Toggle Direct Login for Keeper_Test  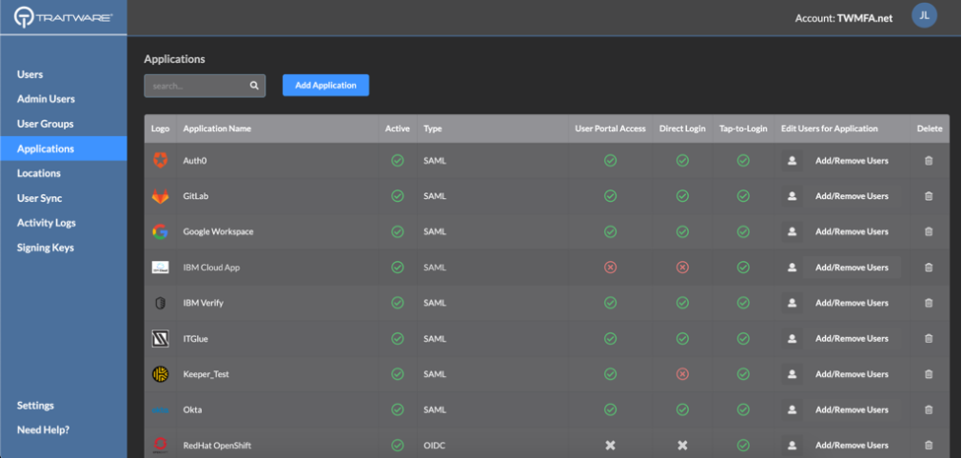pos(682,374)
